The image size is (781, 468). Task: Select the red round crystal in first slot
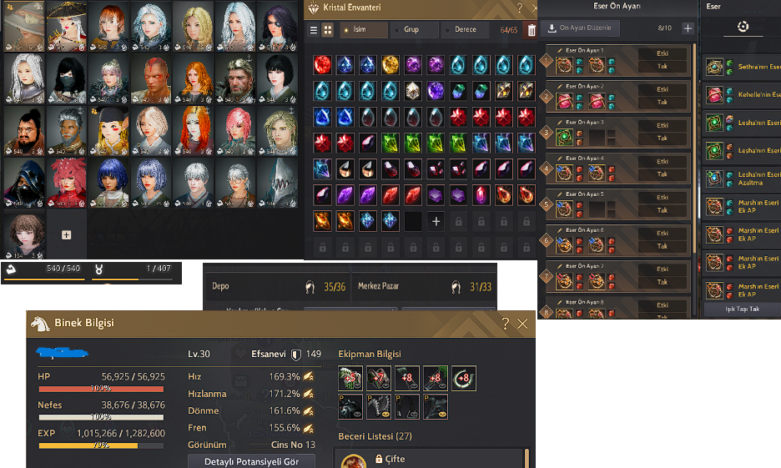click(x=322, y=65)
